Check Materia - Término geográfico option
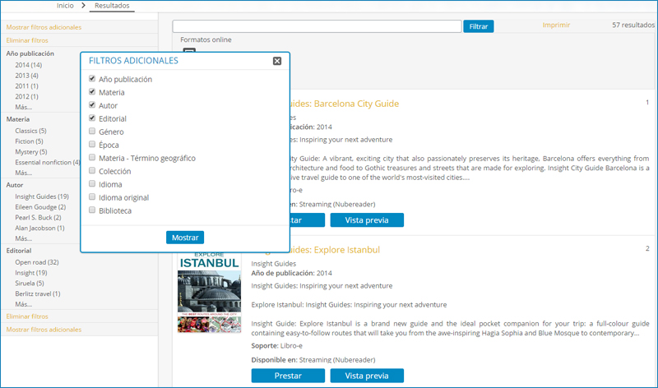 [x=92, y=157]
